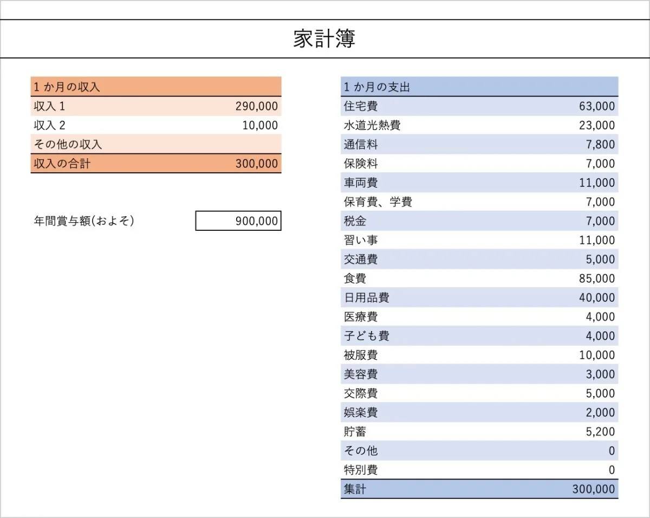Select the 交通費 label
The image size is (650, 518).
pyautogui.click(x=361, y=260)
